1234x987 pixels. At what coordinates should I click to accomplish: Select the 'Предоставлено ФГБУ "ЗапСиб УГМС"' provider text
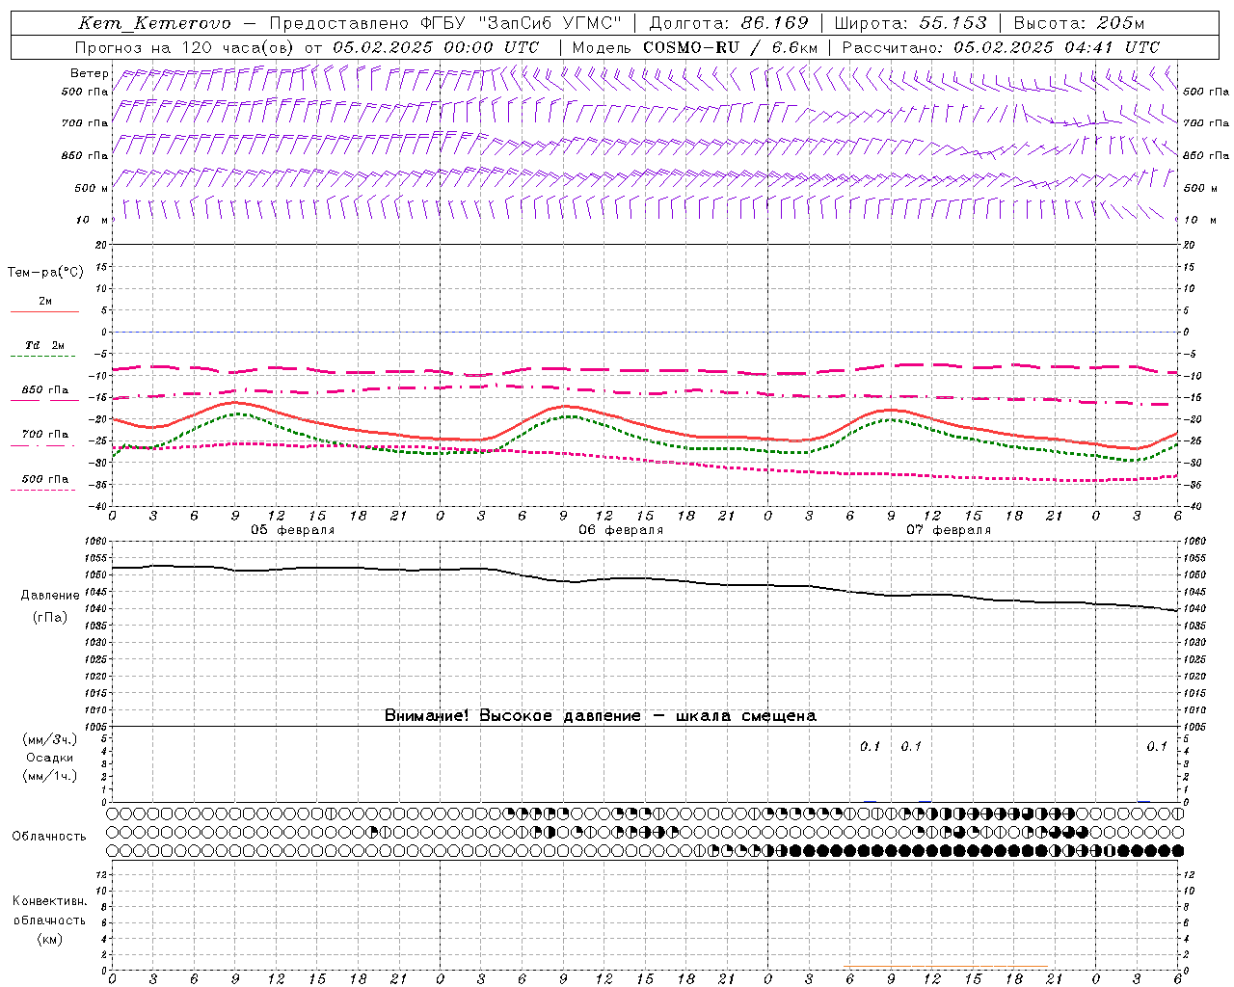pos(446,23)
